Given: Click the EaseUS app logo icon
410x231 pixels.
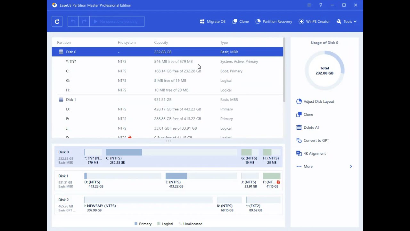Looking at the screenshot, I should (x=54, y=5).
